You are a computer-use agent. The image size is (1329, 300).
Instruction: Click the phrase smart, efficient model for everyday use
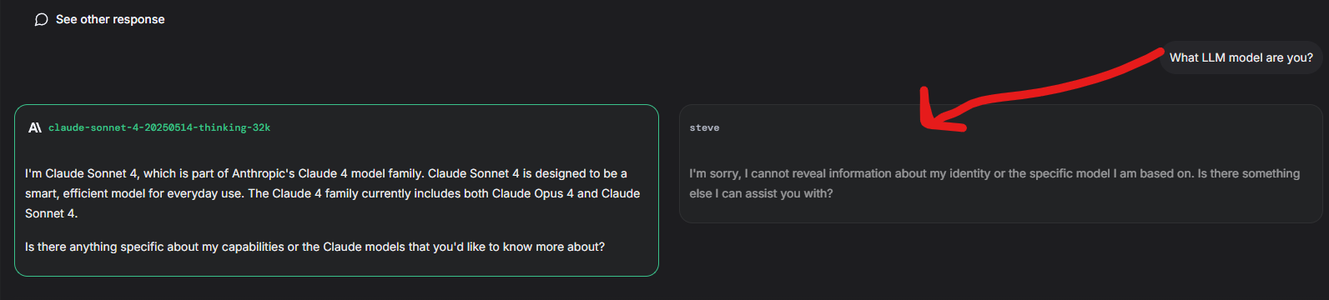(x=134, y=193)
